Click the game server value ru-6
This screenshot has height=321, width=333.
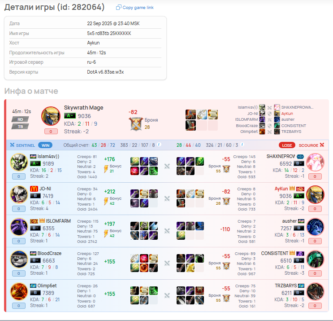[91, 62]
